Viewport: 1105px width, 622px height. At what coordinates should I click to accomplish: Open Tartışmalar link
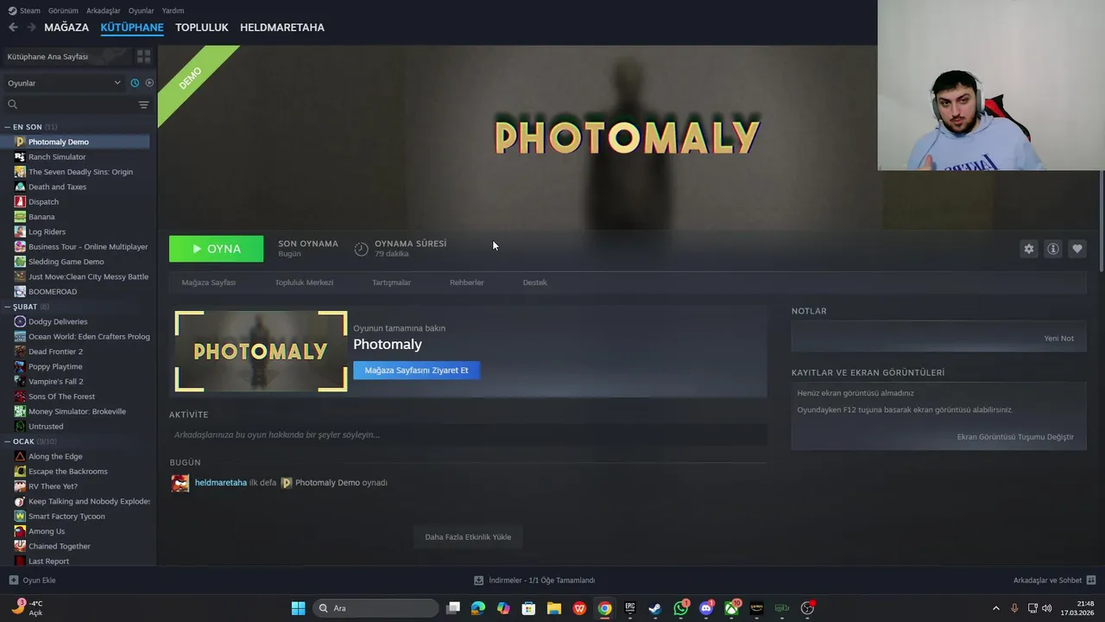[x=391, y=282]
